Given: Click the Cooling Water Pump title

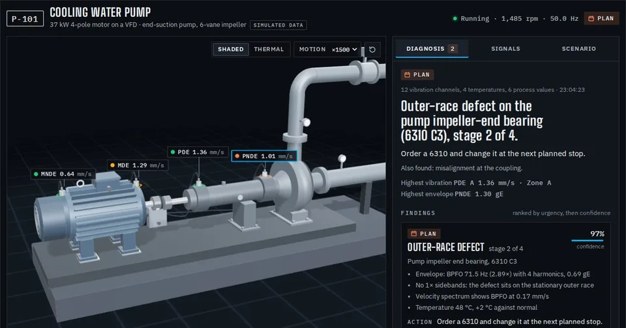Looking at the screenshot, I should (100, 12).
